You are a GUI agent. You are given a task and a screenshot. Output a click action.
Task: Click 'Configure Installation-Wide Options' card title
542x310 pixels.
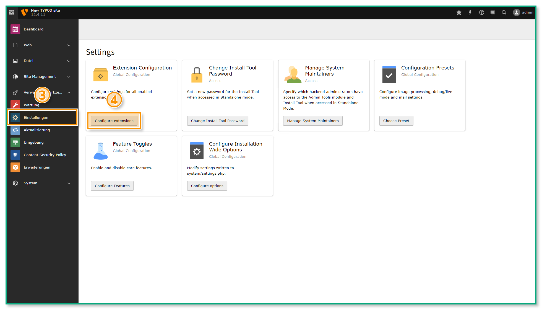237,147
